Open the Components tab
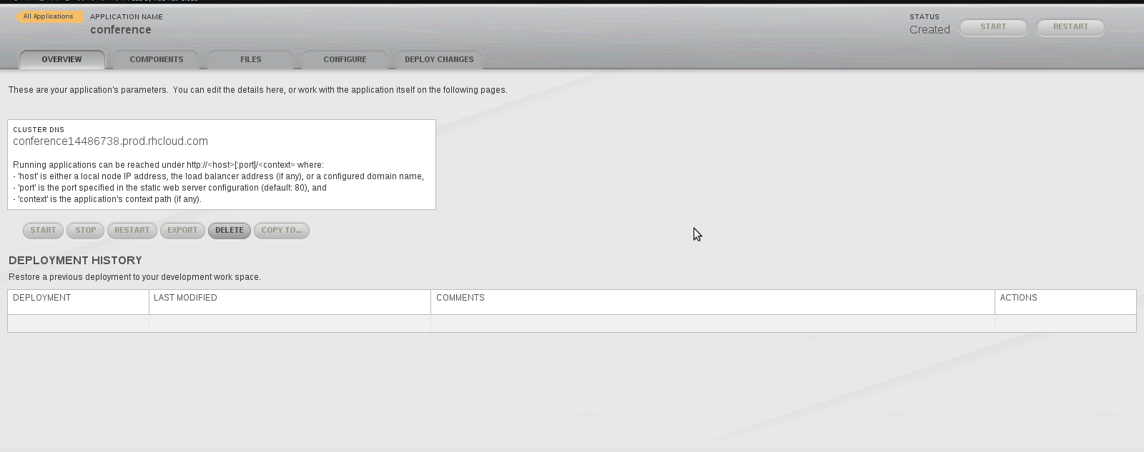 pos(156,59)
